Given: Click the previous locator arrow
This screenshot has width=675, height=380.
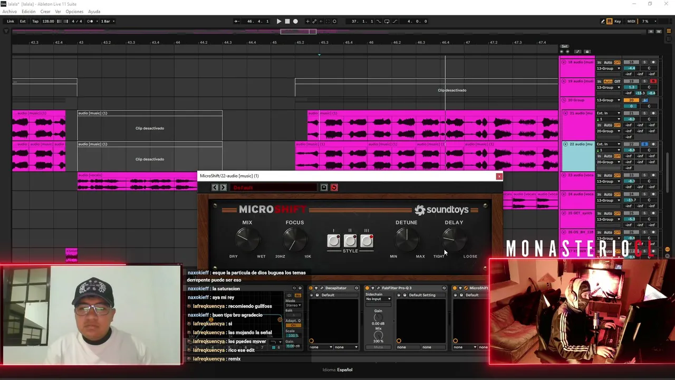Looking at the screenshot, I should point(562,52).
